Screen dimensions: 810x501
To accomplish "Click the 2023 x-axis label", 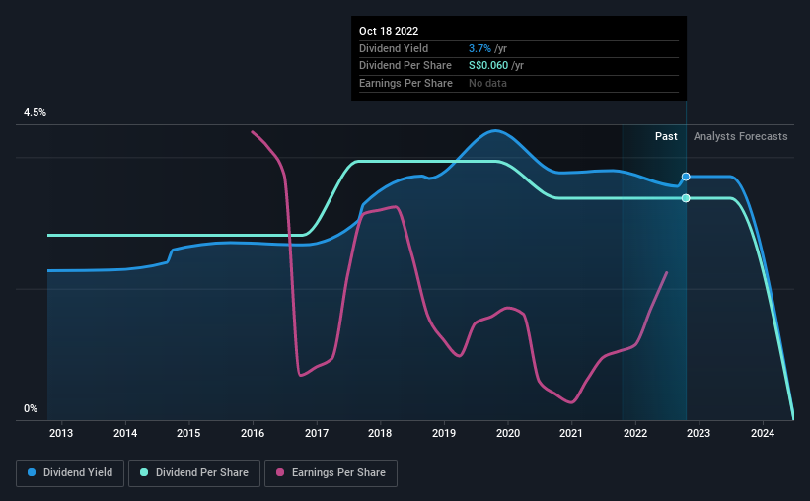I will [x=699, y=433].
